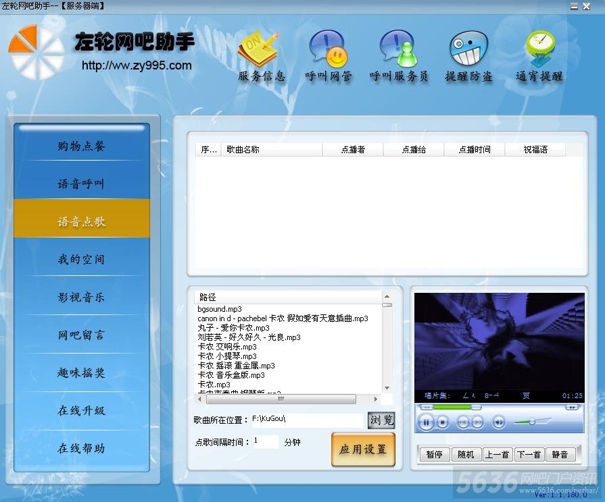This screenshot has height=502, width=605.
Task: Select 卡农 交响乐.mp3 in the list
Action: (227, 347)
